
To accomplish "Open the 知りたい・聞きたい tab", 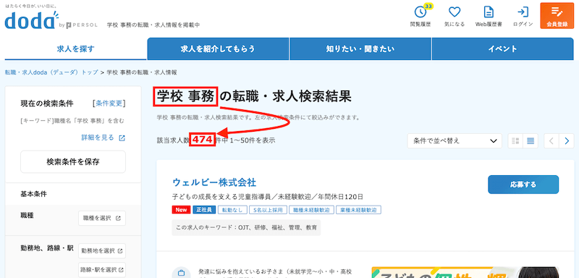I will pos(360,49).
